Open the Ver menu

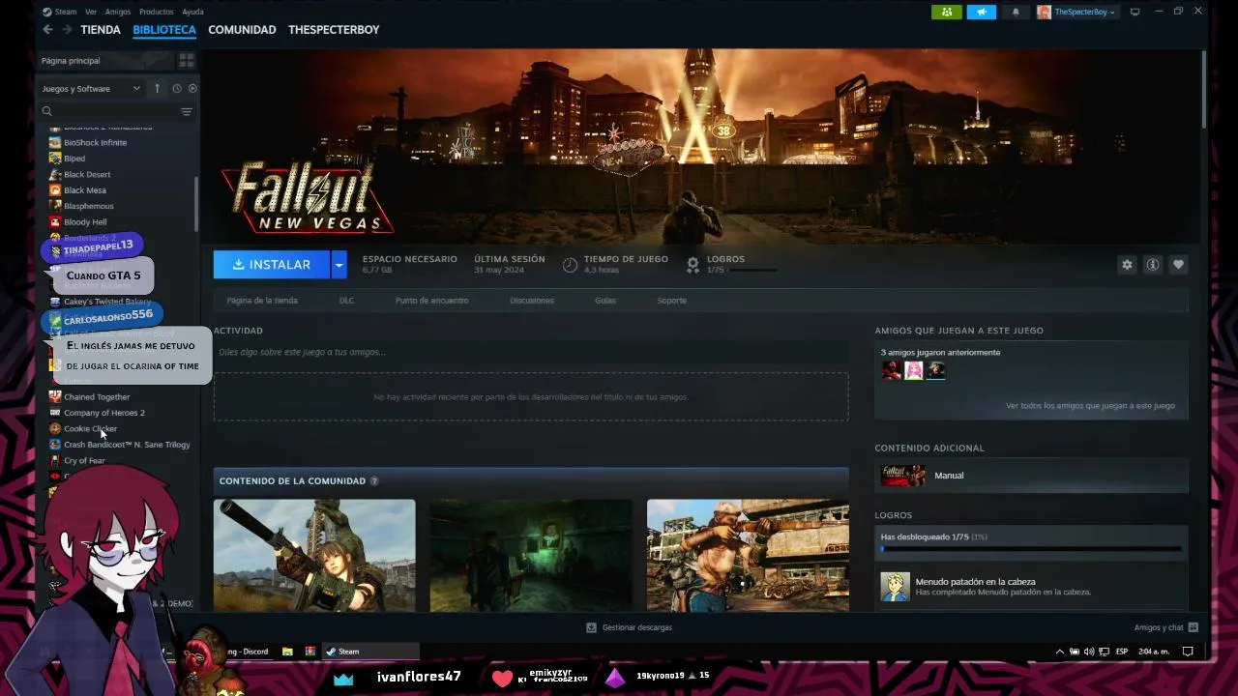[x=91, y=12]
